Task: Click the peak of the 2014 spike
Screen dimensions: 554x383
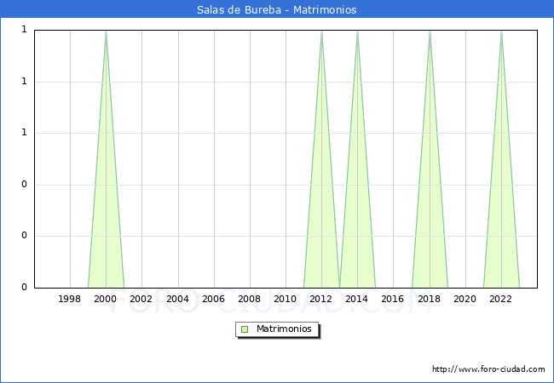Action: [x=358, y=32]
